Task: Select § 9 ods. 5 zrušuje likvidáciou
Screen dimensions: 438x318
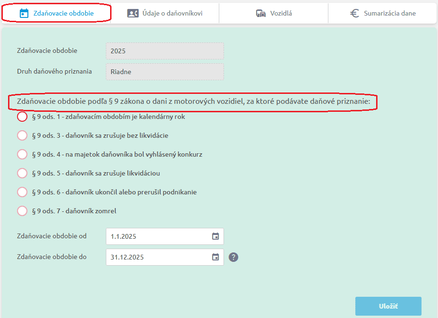Action: tap(22, 173)
